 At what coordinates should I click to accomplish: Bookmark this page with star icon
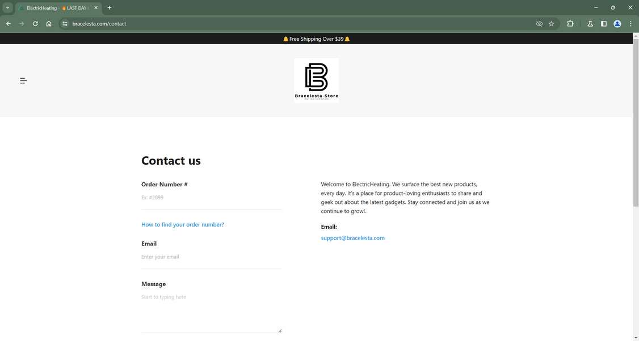[551, 24]
